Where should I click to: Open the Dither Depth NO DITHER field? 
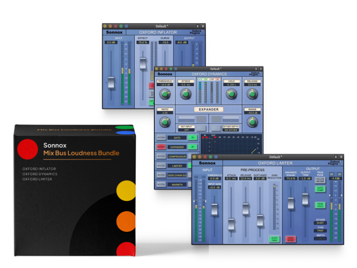231,130
